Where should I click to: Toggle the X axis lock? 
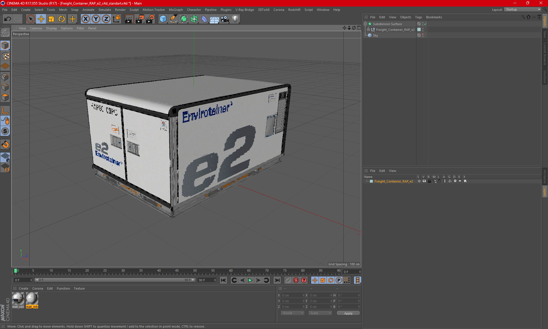tap(85, 19)
